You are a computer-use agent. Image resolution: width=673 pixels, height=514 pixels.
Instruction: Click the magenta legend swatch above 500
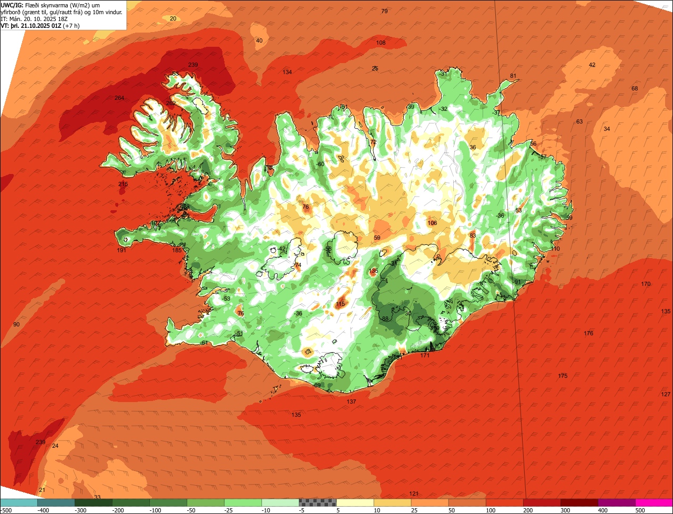654,502
